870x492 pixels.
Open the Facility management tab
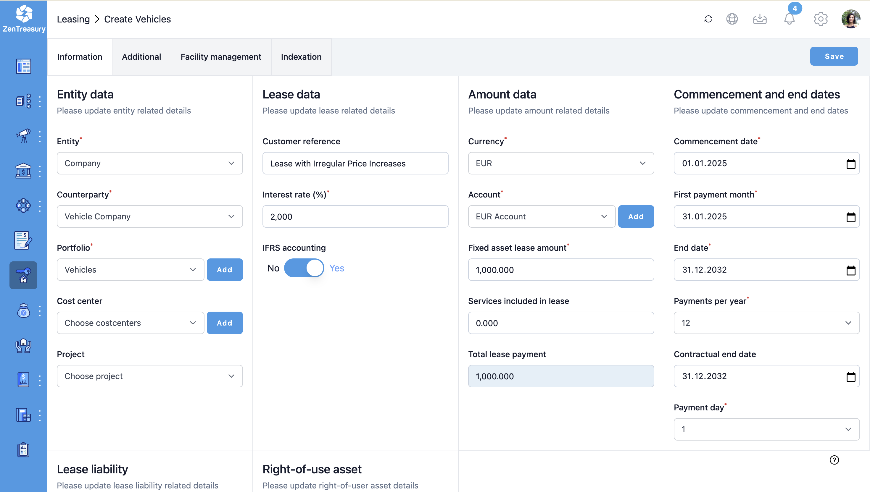pyautogui.click(x=221, y=57)
